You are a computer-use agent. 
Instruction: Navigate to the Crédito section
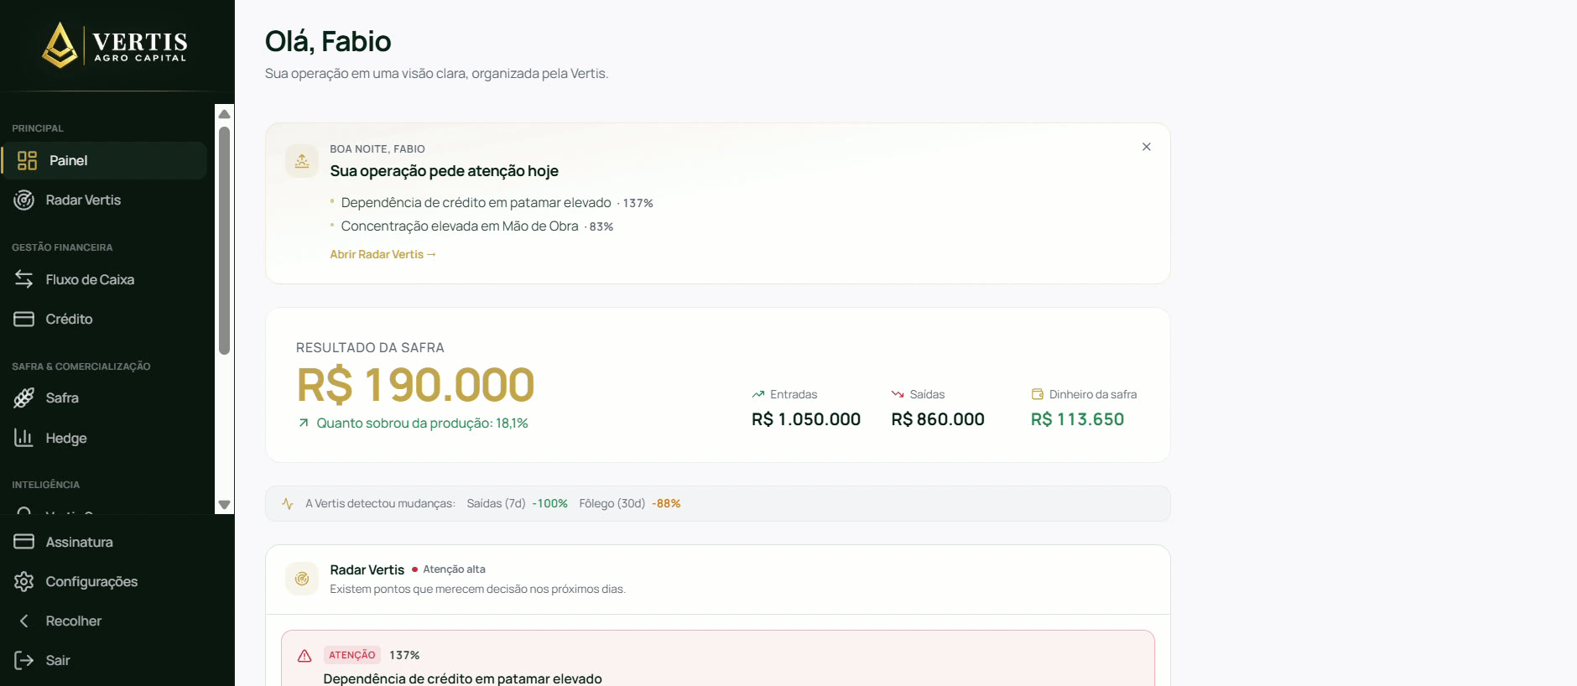[104, 319]
